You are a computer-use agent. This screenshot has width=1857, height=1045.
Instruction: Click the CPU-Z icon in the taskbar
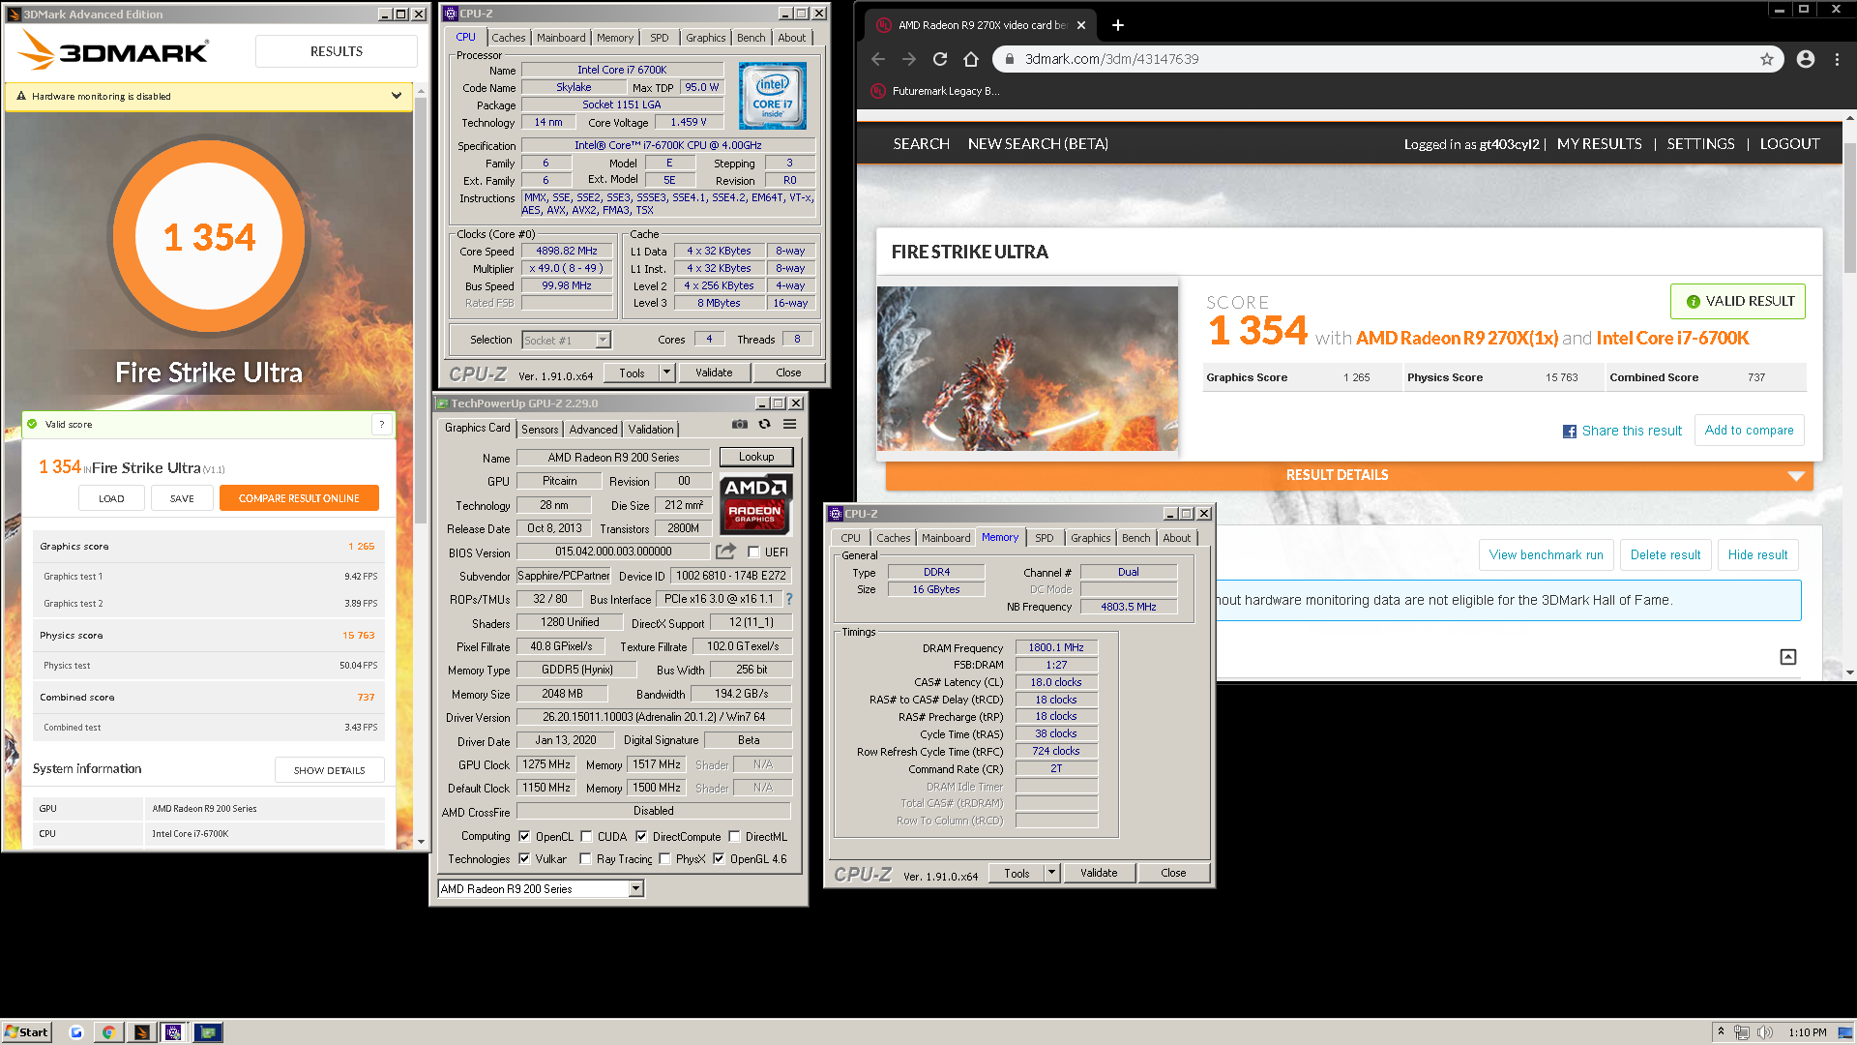pos(174,1032)
